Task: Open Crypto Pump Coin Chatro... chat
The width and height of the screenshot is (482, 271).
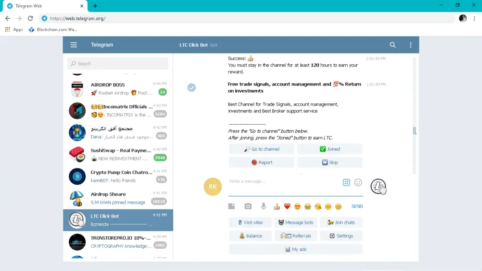Action: click(x=118, y=176)
